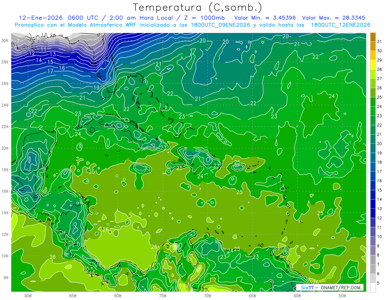This screenshot has height=300, width=388.
Task: Click the 13 contour label on map
Action: coord(53,54)
